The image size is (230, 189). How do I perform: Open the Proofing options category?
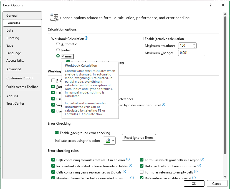(22, 38)
